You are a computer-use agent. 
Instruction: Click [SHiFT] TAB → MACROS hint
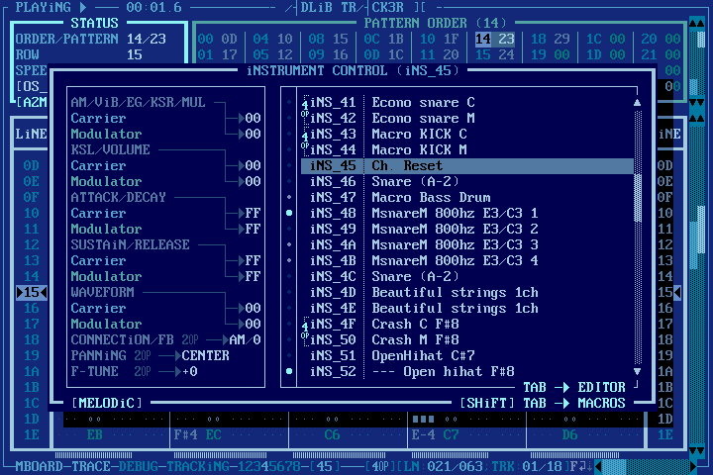tap(542, 403)
